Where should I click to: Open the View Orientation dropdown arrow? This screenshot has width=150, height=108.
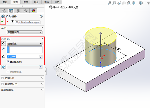(137, 3)
